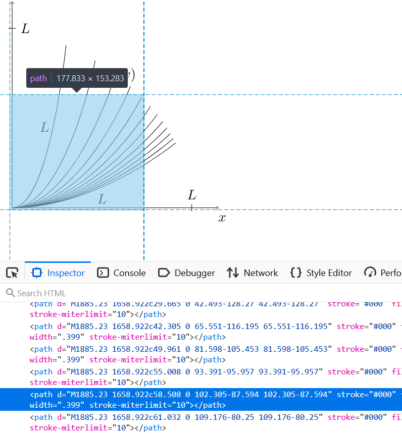Image resolution: width=402 pixels, height=434 pixels.
Task: Click the L label above x-axis tick
Action: [x=192, y=195]
